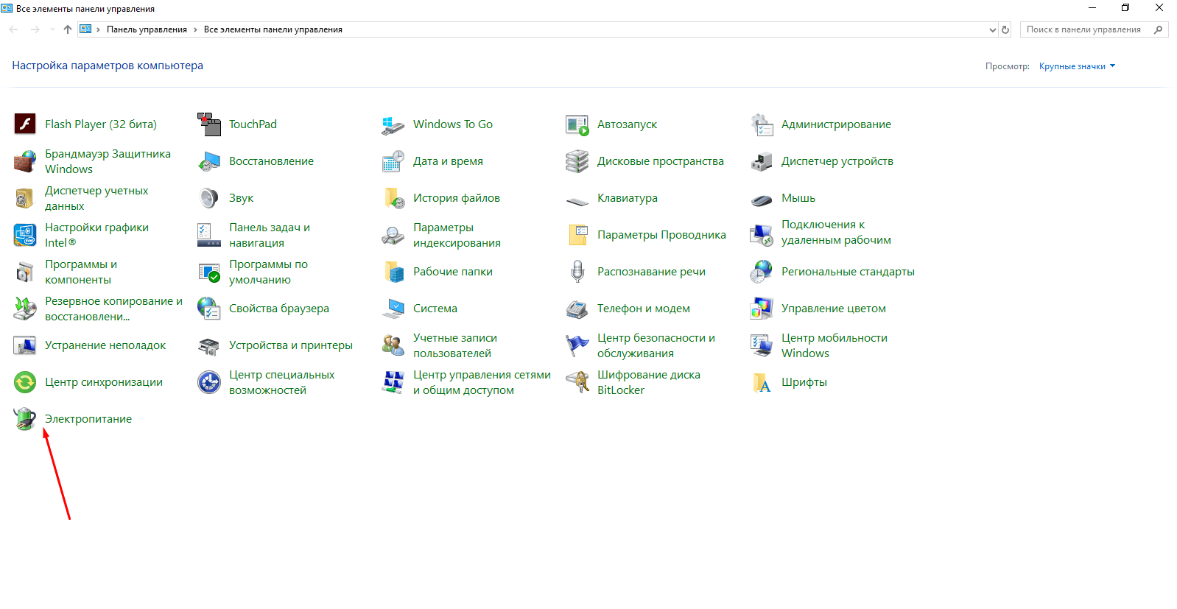Open the Дисковые пространства icon
The width and height of the screenshot is (1177, 609).
click(577, 161)
